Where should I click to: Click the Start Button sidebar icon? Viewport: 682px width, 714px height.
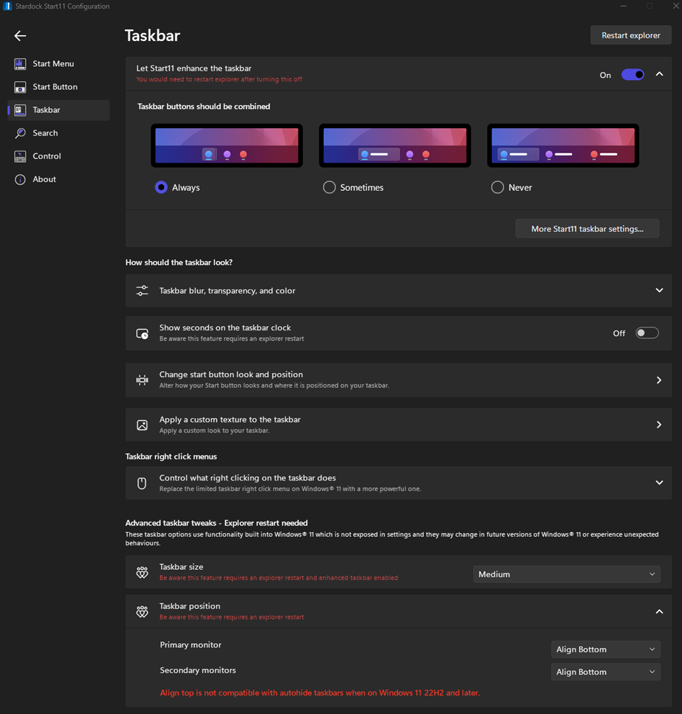point(21,87)
